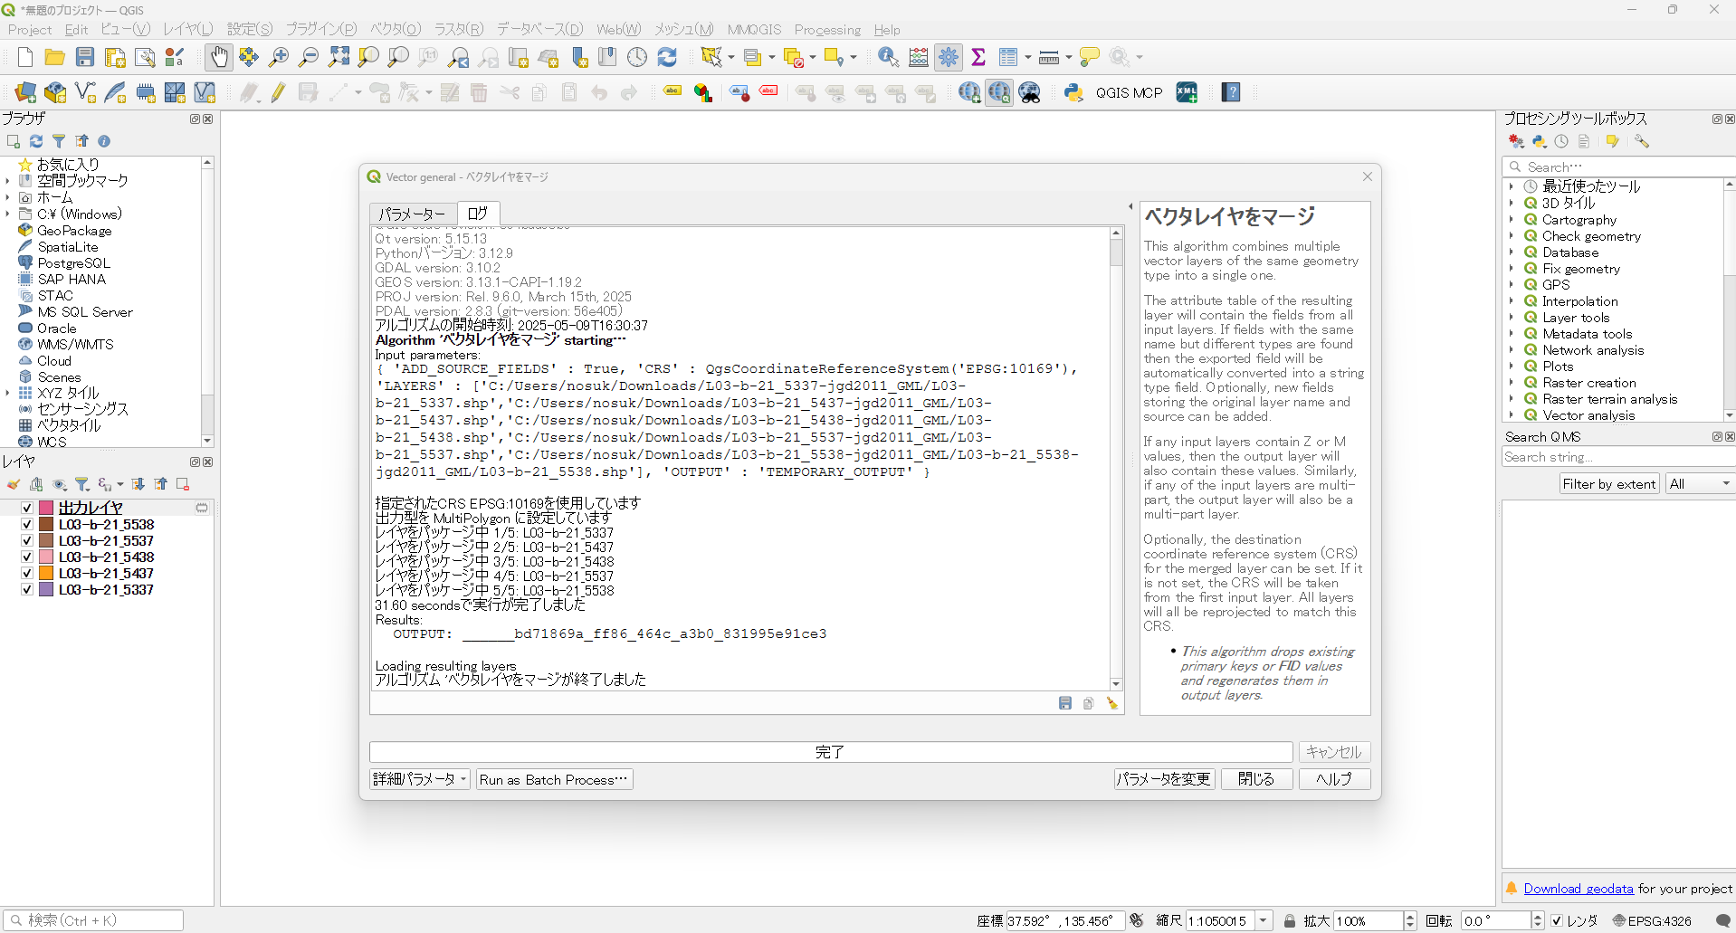The height and width of the screenshot is (933, 1736).
Task: Open the scale dropdown in status bar
Action: [x=1264, y=921]
